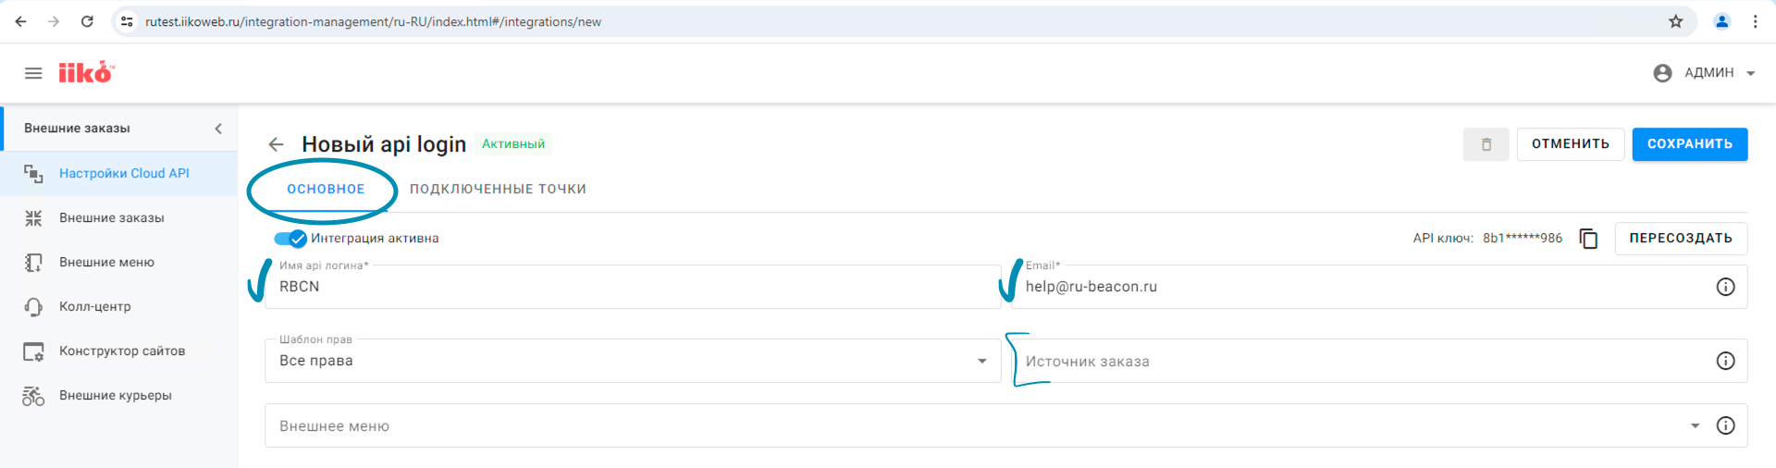The image size is (1776, 468).
Task: Select the Основное tab
Action: coord(326,189)
